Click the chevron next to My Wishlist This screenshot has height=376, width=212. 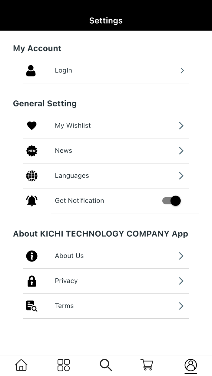pos(181,125)
